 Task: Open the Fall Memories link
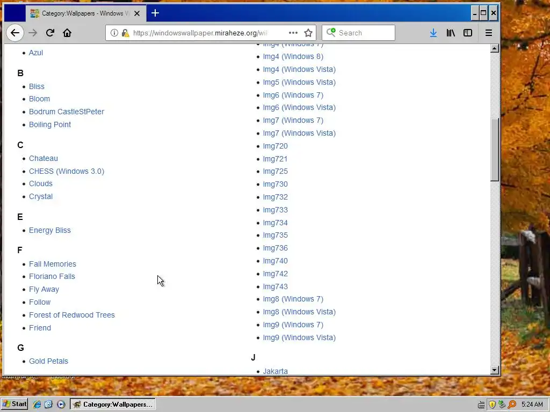click(52, 264)
